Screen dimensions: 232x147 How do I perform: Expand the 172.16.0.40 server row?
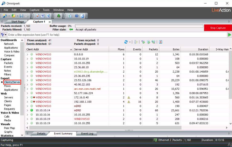(x=27, y=97)
